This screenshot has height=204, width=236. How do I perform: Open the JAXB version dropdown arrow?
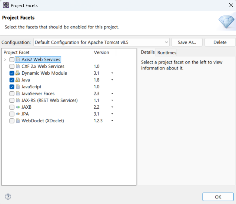[112, 107]
